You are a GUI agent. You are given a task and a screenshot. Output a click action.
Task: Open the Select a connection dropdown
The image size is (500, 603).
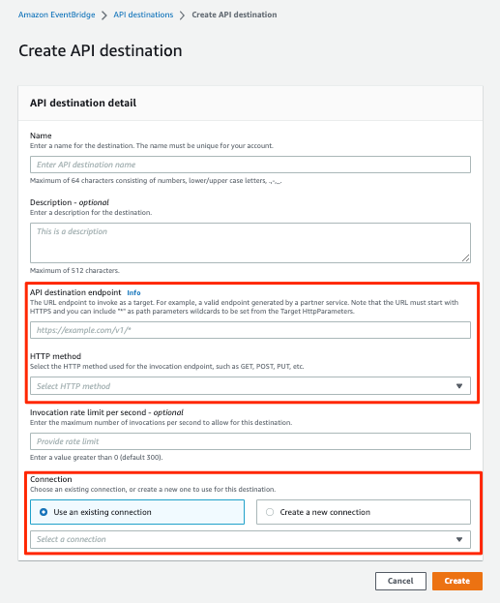pos(250,539)
